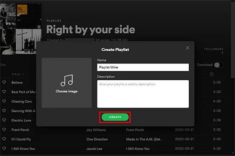Click the playlist Name input field
Image resolution: width=235 pixels, height=156 pixels.
click(x=143, y=67)
